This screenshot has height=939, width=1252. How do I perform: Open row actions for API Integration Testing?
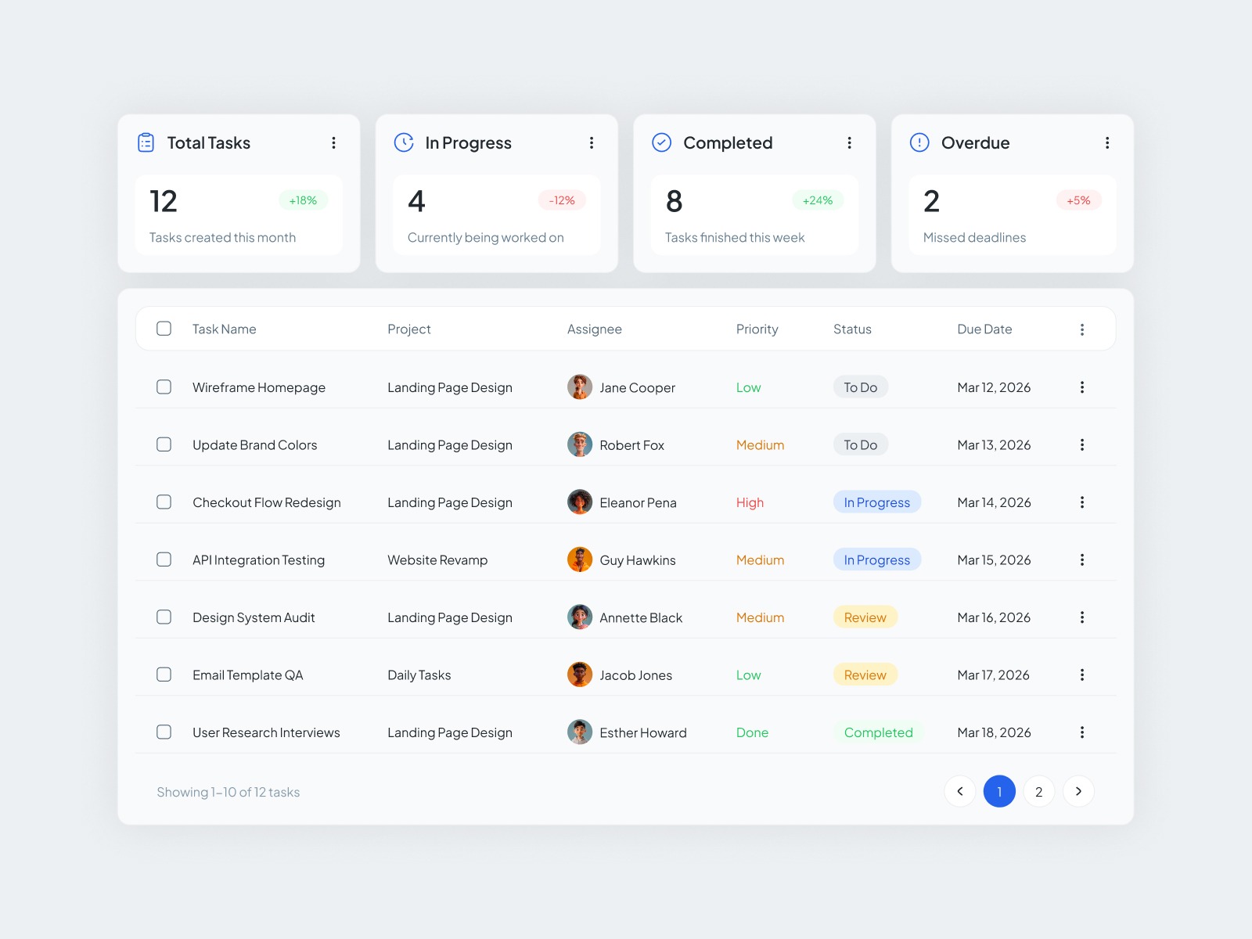pyautogui.click(x=1082, y=559)
